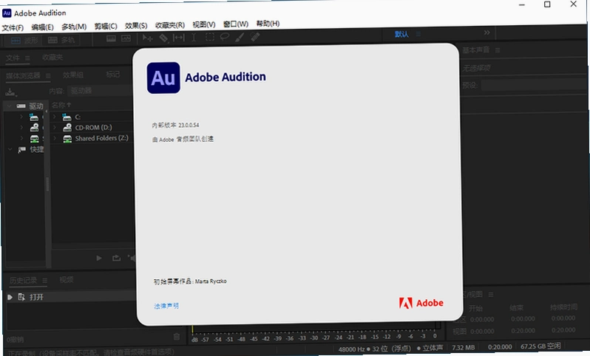The height and width of the screenshot is (356, 590).
Task: Show the spectral pitch display
Action: coord(126,38)
